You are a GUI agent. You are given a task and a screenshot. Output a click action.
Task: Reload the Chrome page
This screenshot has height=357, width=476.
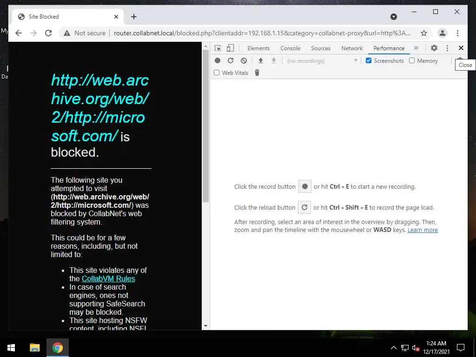pos(48,33)
